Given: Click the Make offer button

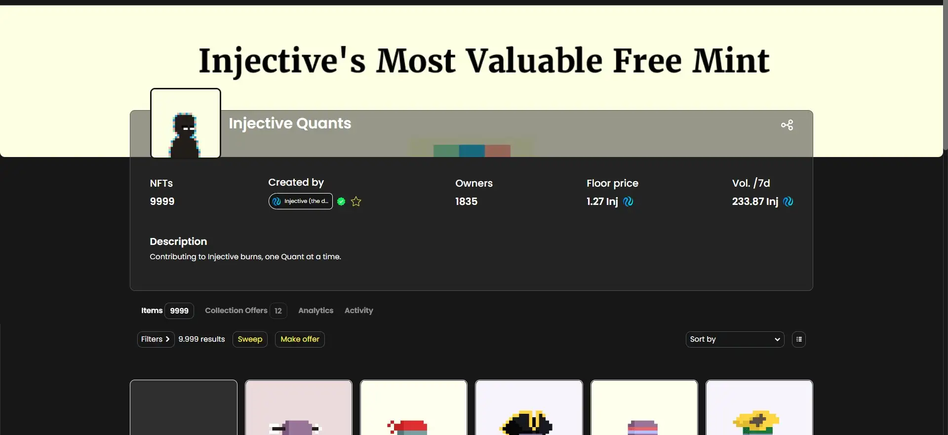Looking at the screenshot, I should [300, 339].
